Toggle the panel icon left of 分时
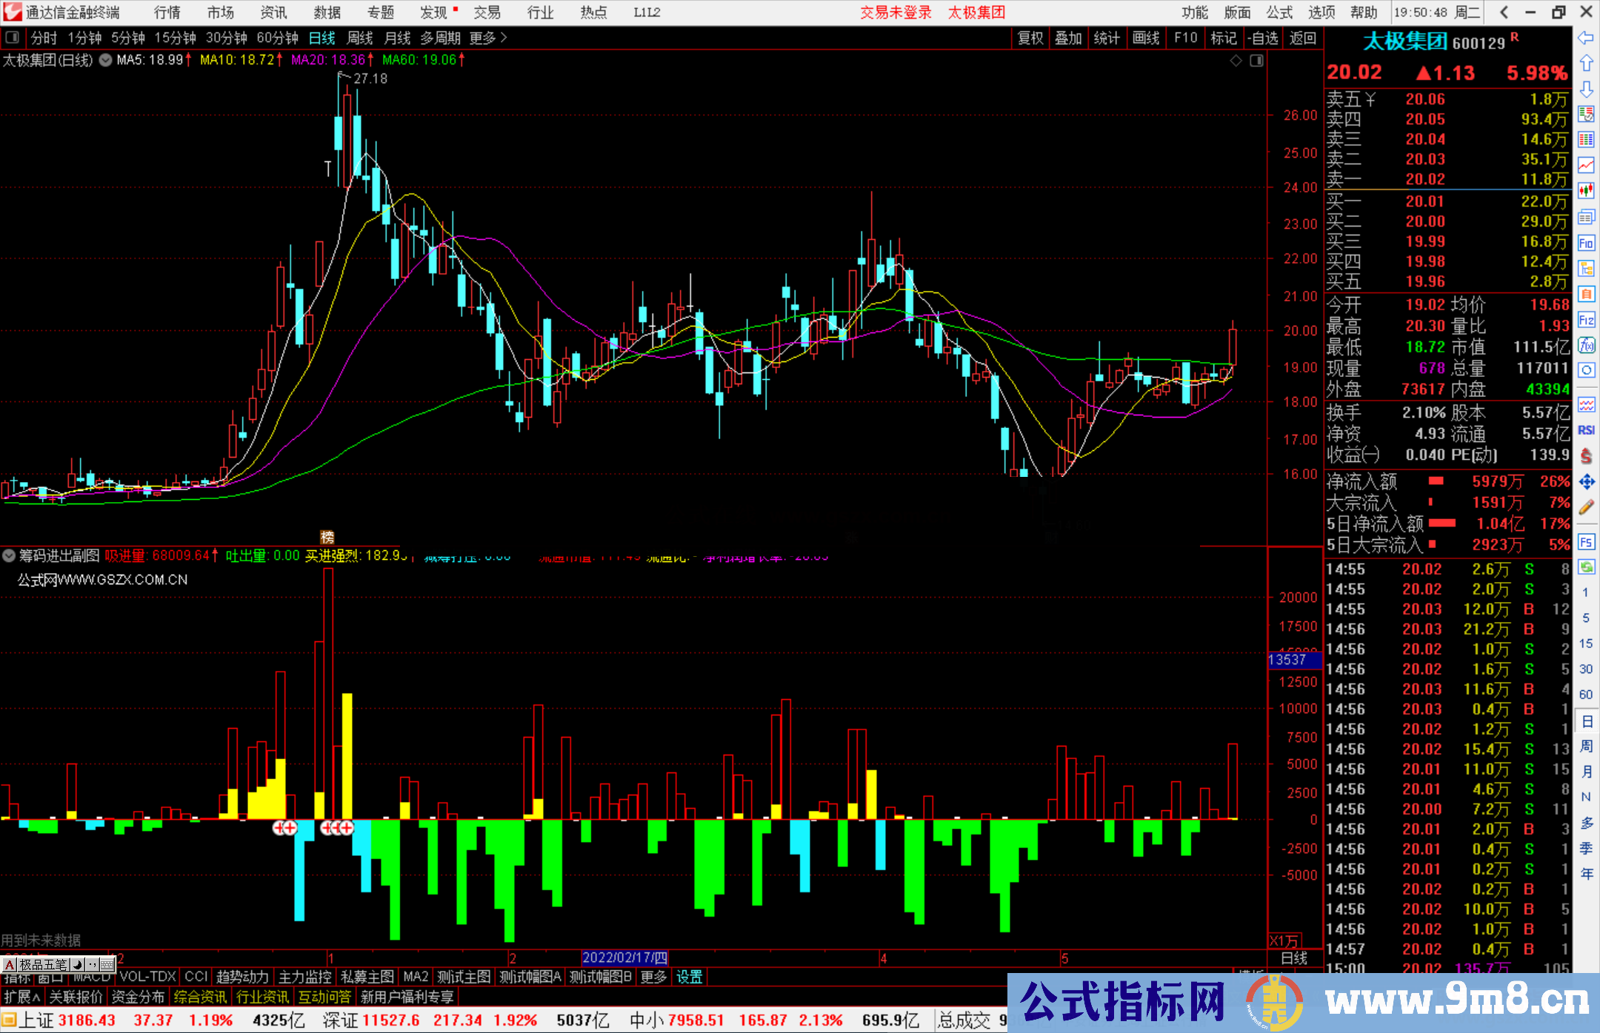Viewport: 1600px width, 1033px height. click(12, 37)
